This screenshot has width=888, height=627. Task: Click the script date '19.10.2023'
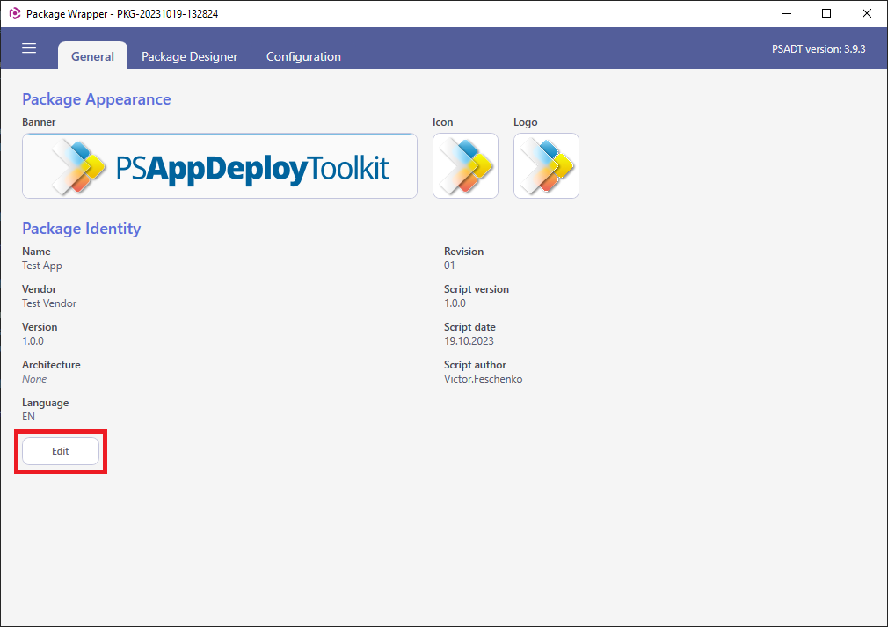(x=469, y=341)
